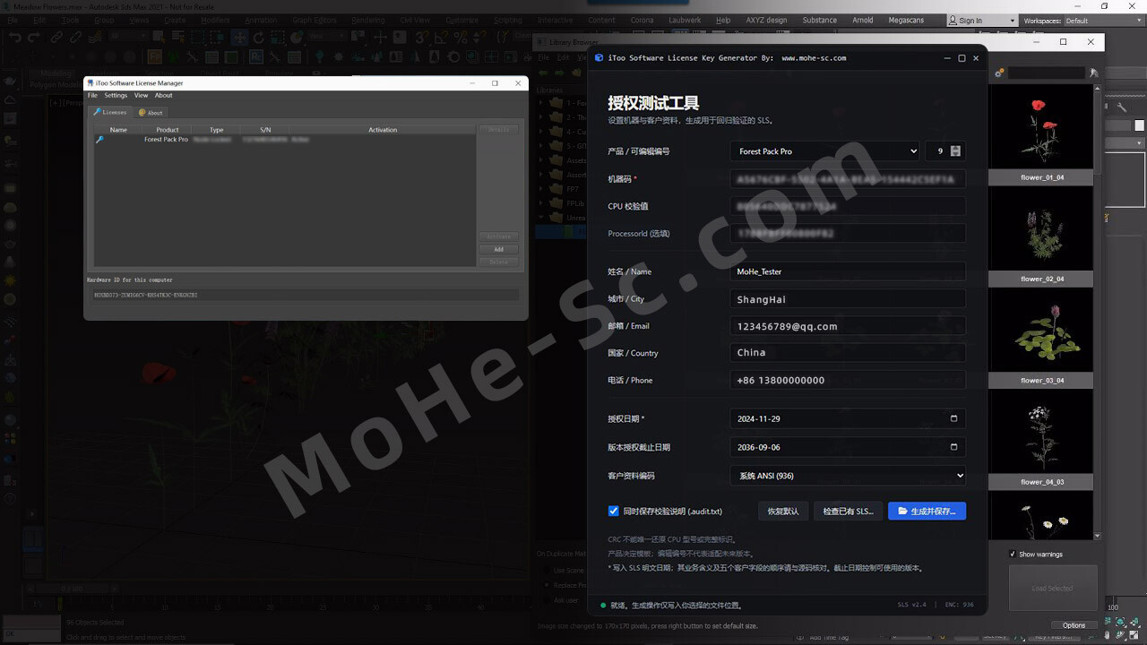Click in the 机器码 field
This screenshot has width=1147, height=645.
(x=848, y=179)
